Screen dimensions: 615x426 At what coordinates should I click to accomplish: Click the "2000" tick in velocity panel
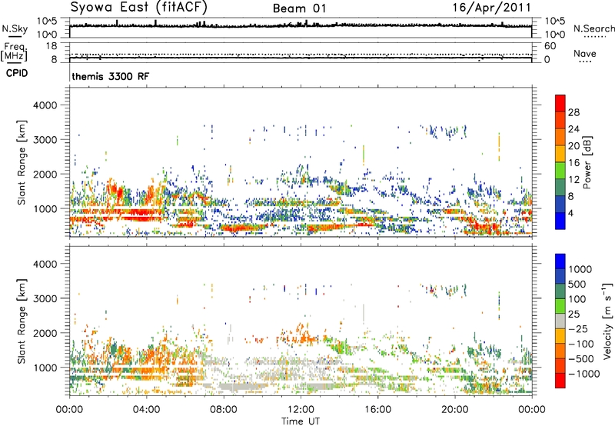pos(45,333)
